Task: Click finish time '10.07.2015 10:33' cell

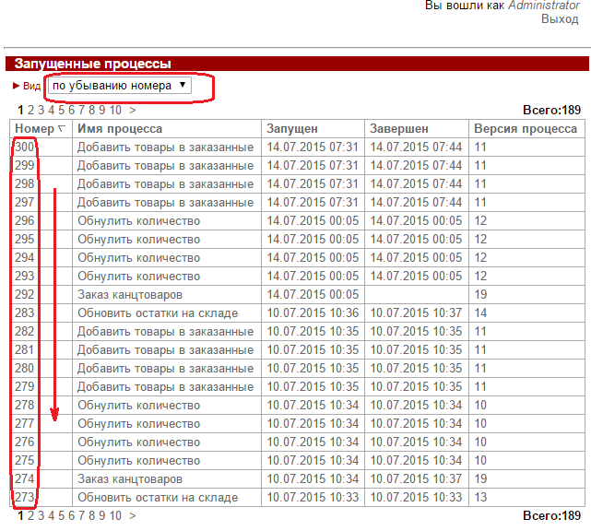Action: point(416,498)
